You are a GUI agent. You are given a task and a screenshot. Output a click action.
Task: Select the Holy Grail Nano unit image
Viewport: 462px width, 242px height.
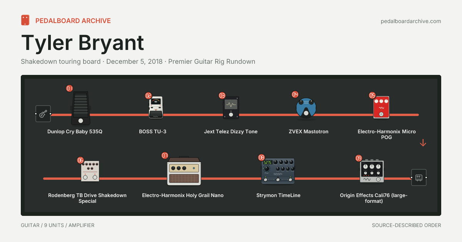point(184,171)
